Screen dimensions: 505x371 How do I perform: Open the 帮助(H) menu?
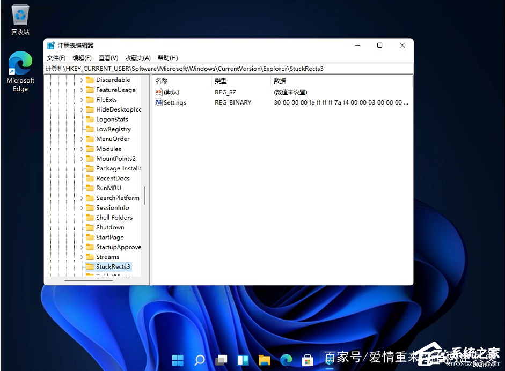pyautogui.click(x=168, y=57)
